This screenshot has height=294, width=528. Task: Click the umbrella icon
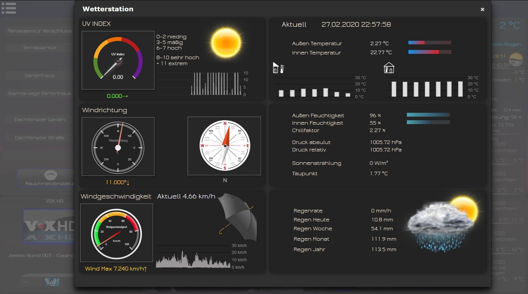click(238, 217)
